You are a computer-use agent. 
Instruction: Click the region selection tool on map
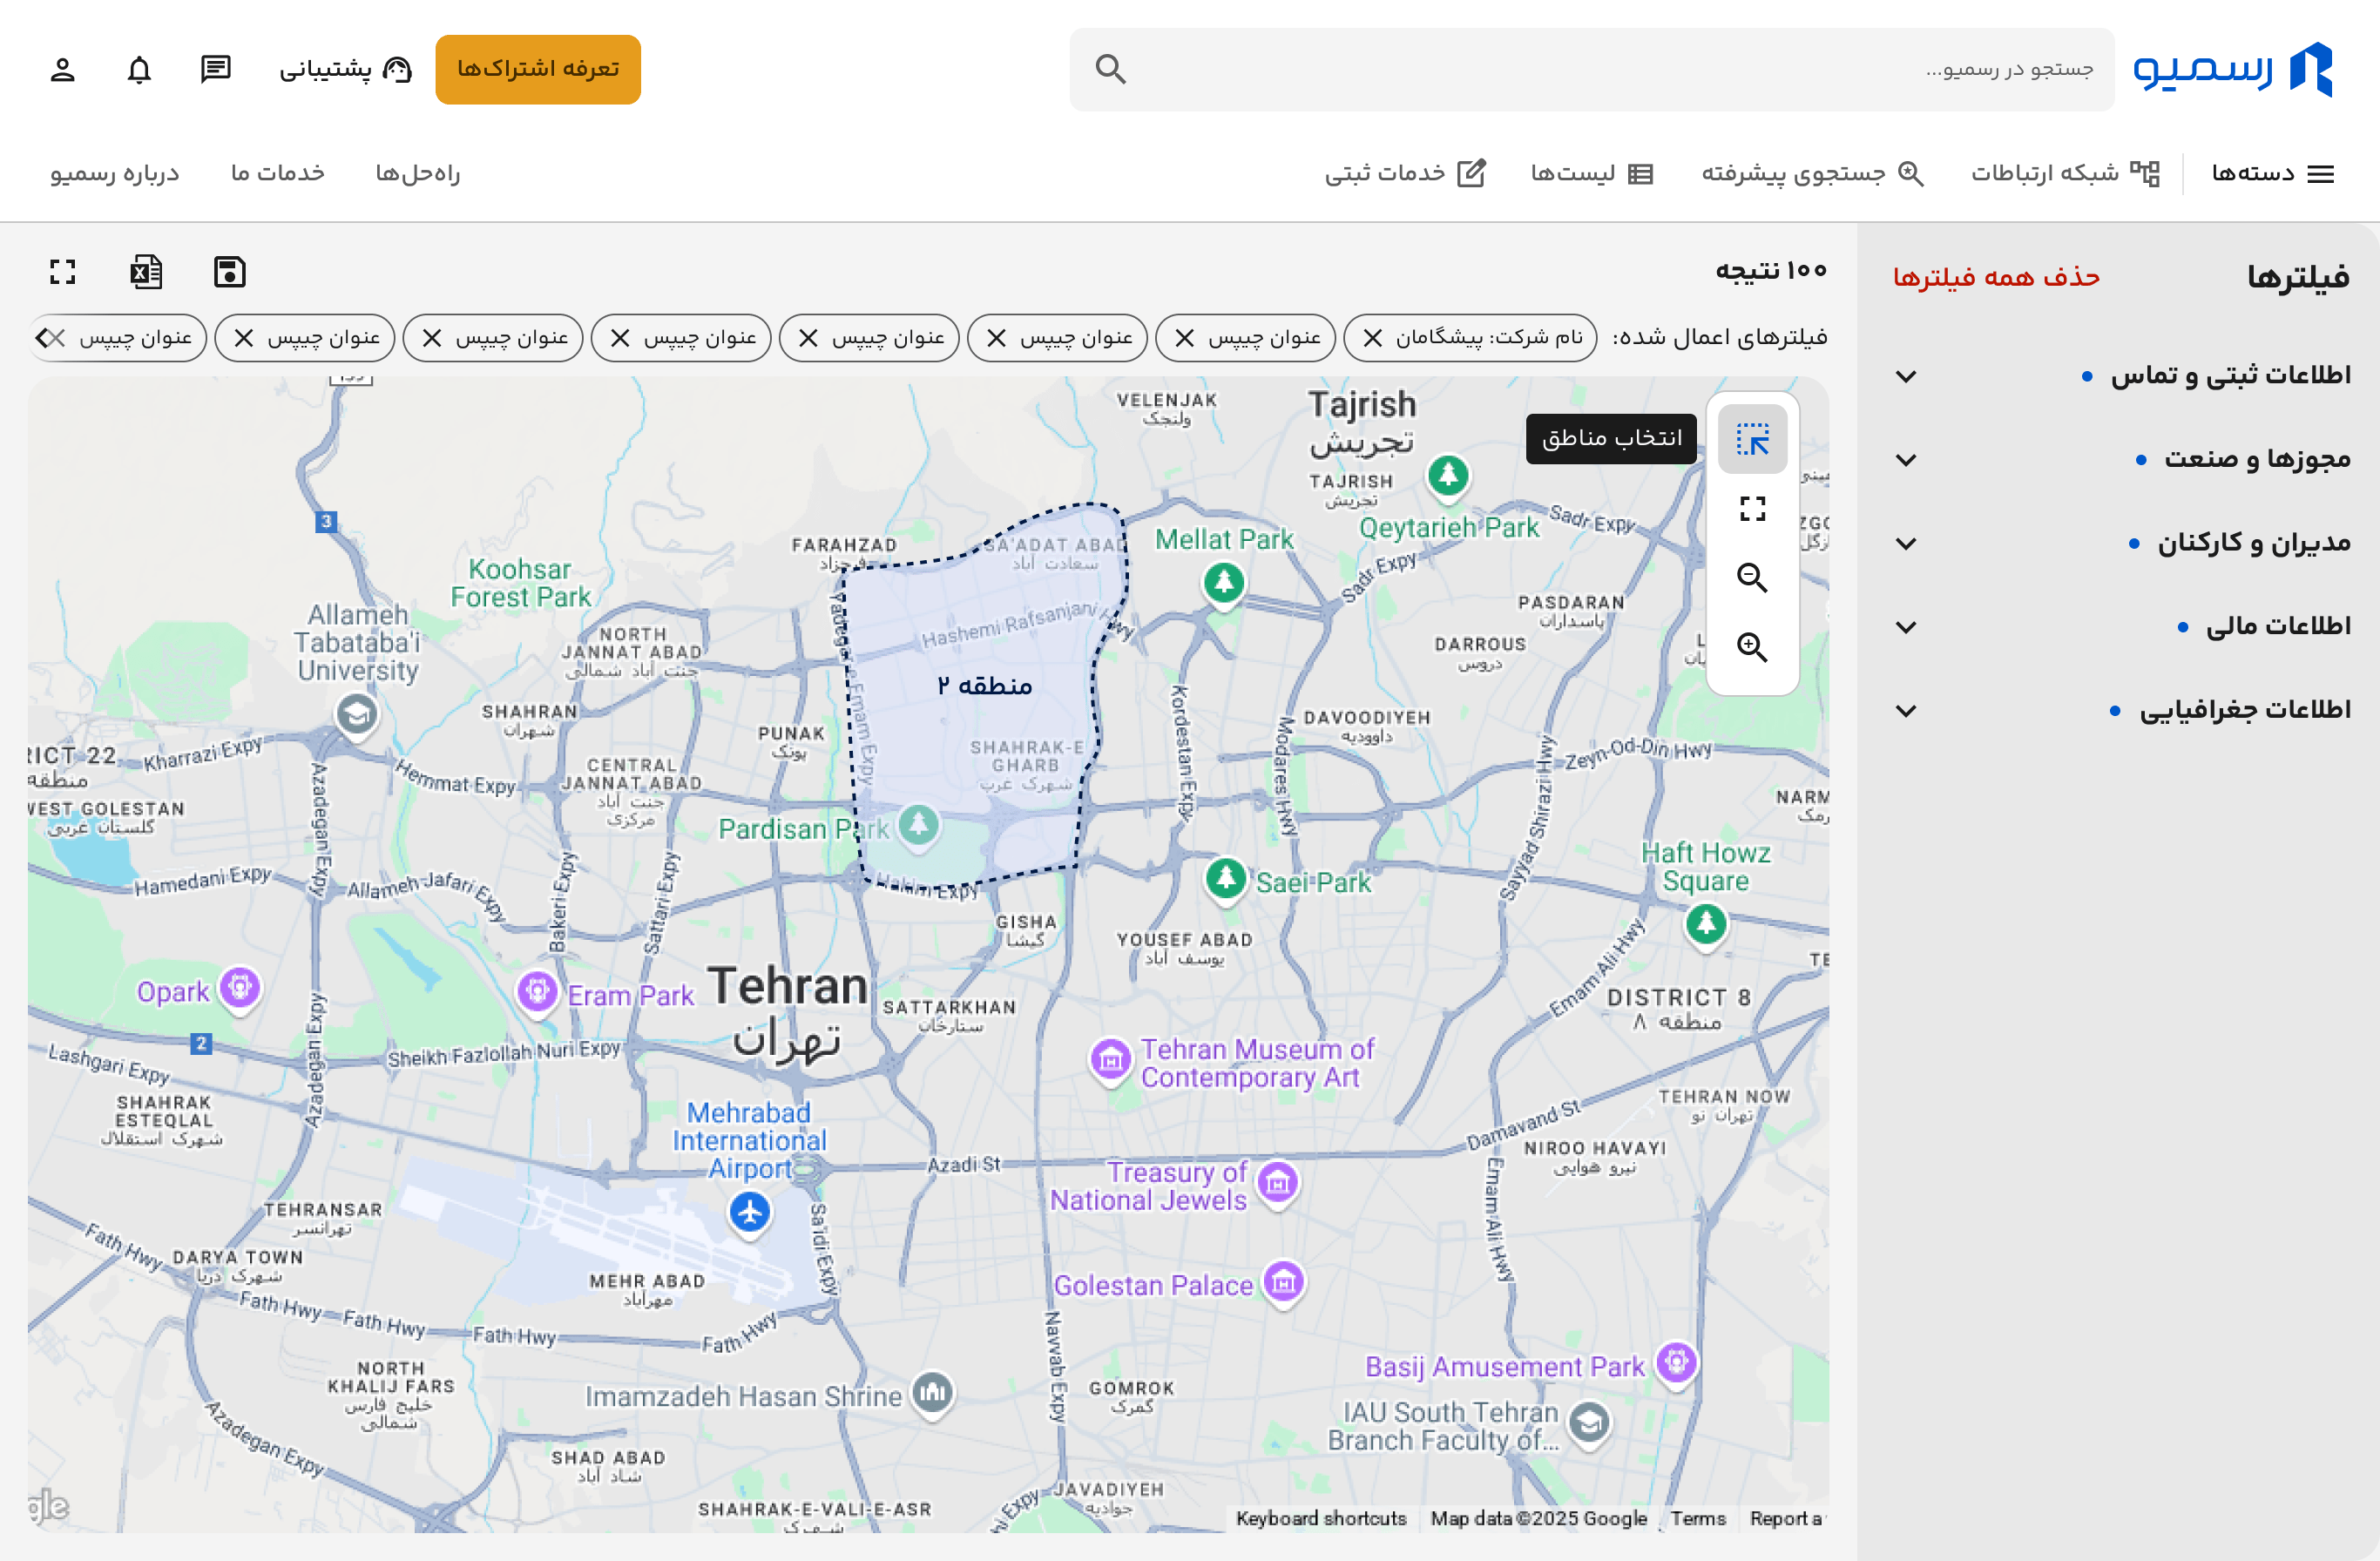coord(1752,439)
